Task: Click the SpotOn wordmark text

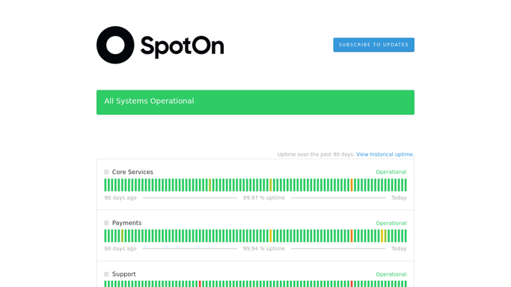Action: pyautogui.click(x=182, y=47)
